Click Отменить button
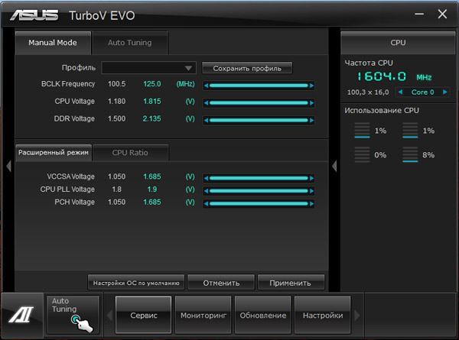 click(x=221, y=283)
